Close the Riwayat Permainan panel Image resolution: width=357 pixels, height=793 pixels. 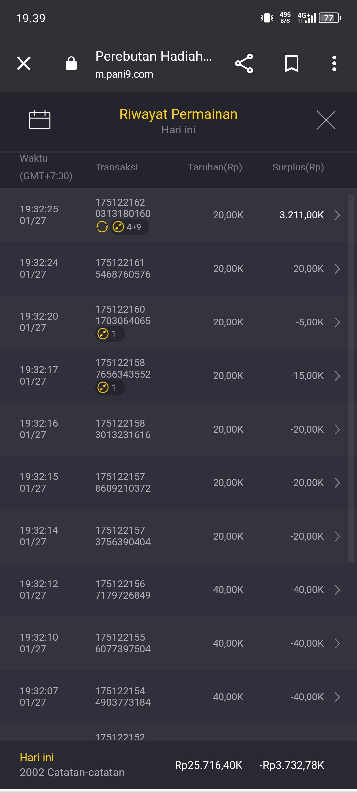[326, 120]
